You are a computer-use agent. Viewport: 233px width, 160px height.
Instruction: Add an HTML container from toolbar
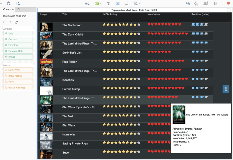click(127, 3)
